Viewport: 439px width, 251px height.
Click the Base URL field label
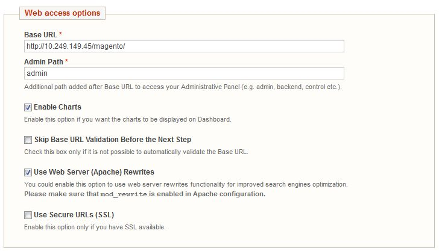click(x=40, y=35)
